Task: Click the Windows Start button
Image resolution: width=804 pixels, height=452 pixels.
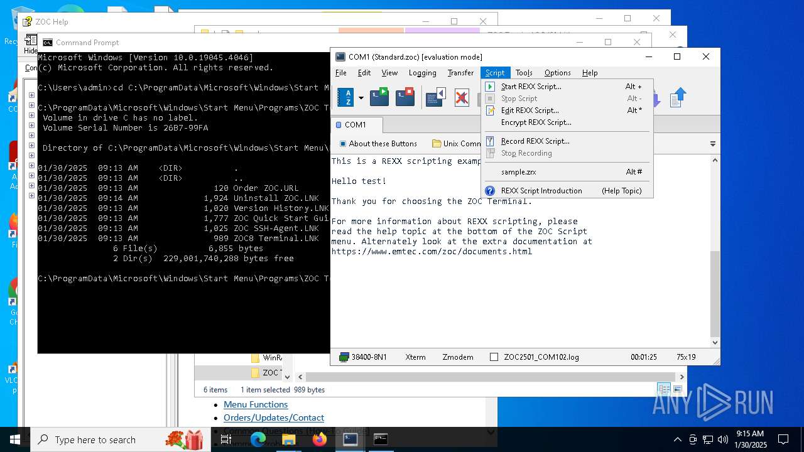Action: (15, 439)
